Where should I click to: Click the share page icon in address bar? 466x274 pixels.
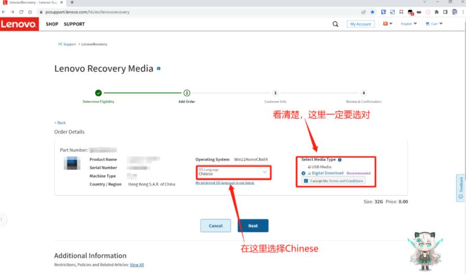coord(363,12)
